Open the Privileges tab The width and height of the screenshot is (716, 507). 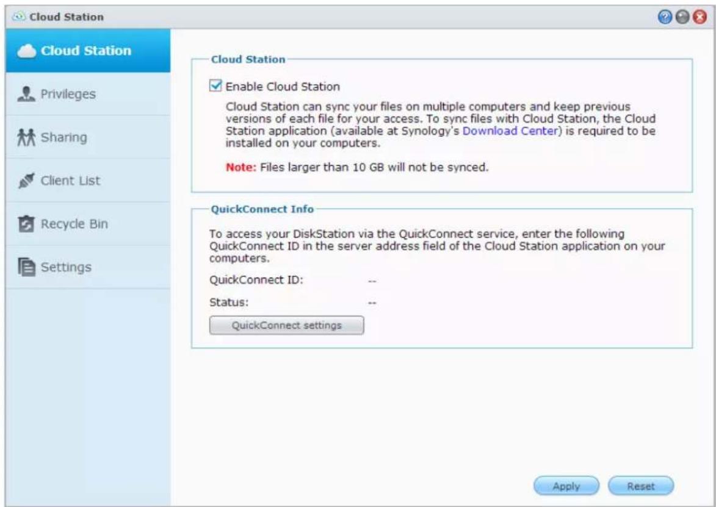pos(88,94)
